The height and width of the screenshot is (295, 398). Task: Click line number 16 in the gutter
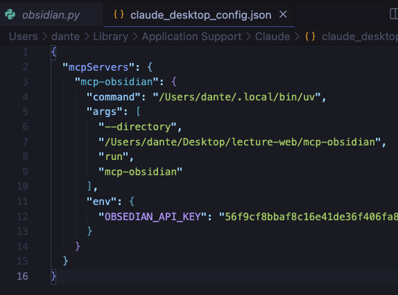coord(22,276)
